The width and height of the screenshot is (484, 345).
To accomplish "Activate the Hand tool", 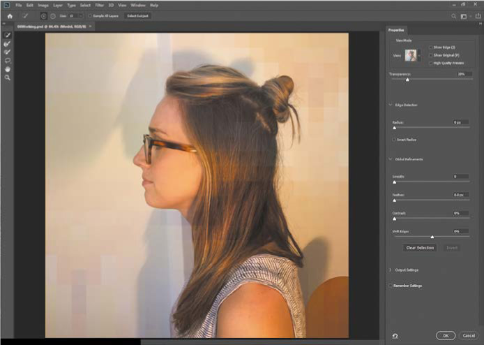I will point(8,68).
